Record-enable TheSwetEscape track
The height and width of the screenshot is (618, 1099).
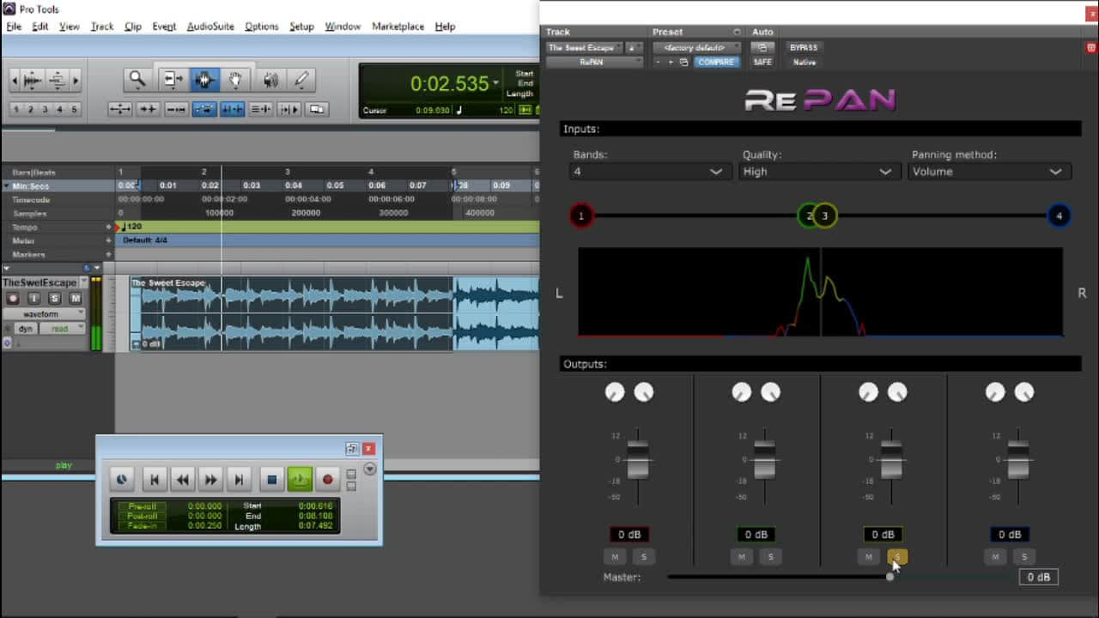tap(12, 298)
